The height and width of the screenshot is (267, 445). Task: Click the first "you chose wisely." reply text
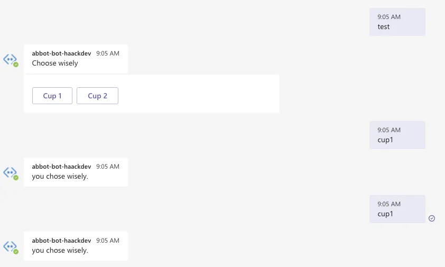60,177
